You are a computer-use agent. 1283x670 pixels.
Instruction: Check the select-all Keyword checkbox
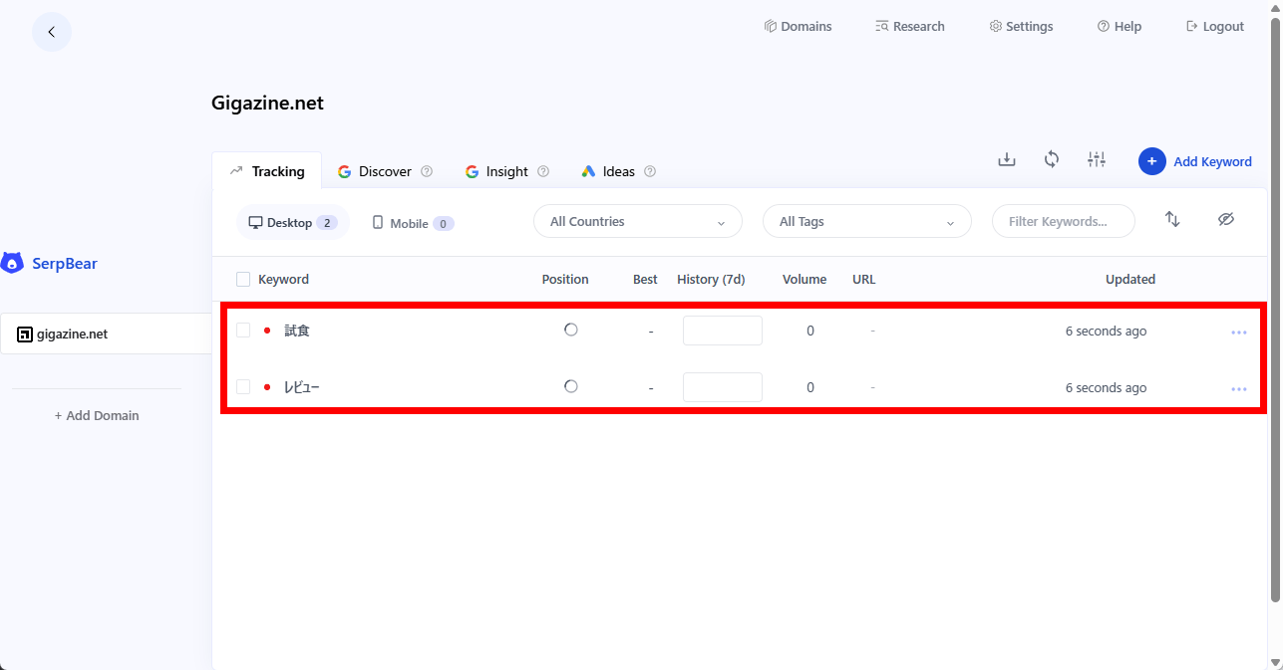pos(243,280)
